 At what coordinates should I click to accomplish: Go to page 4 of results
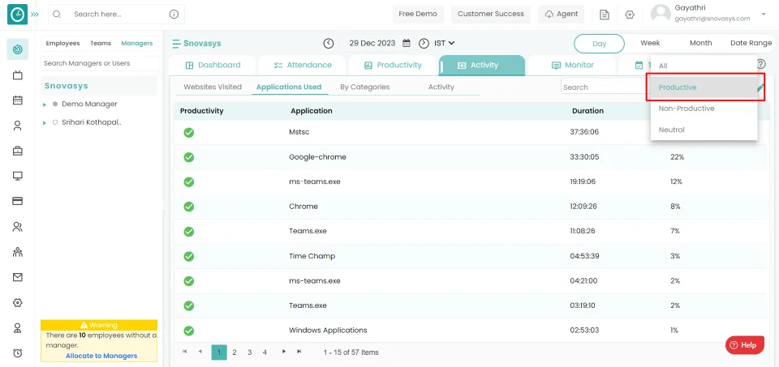coord(265,352)
